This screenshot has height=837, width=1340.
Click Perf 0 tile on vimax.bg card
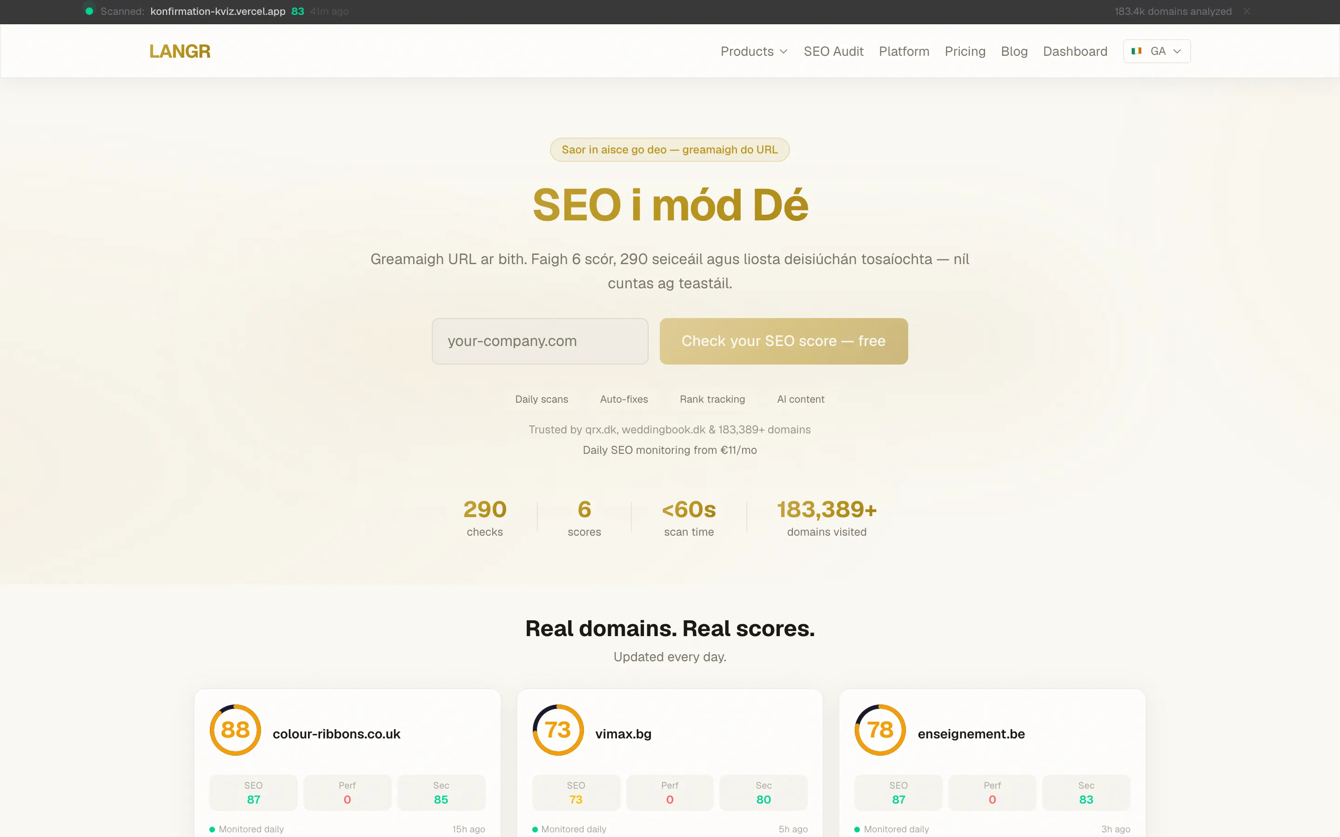pyautogui.click(x=670, y=793)
